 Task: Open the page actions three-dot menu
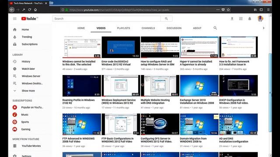pyautogui.click(x=218, y=10)
